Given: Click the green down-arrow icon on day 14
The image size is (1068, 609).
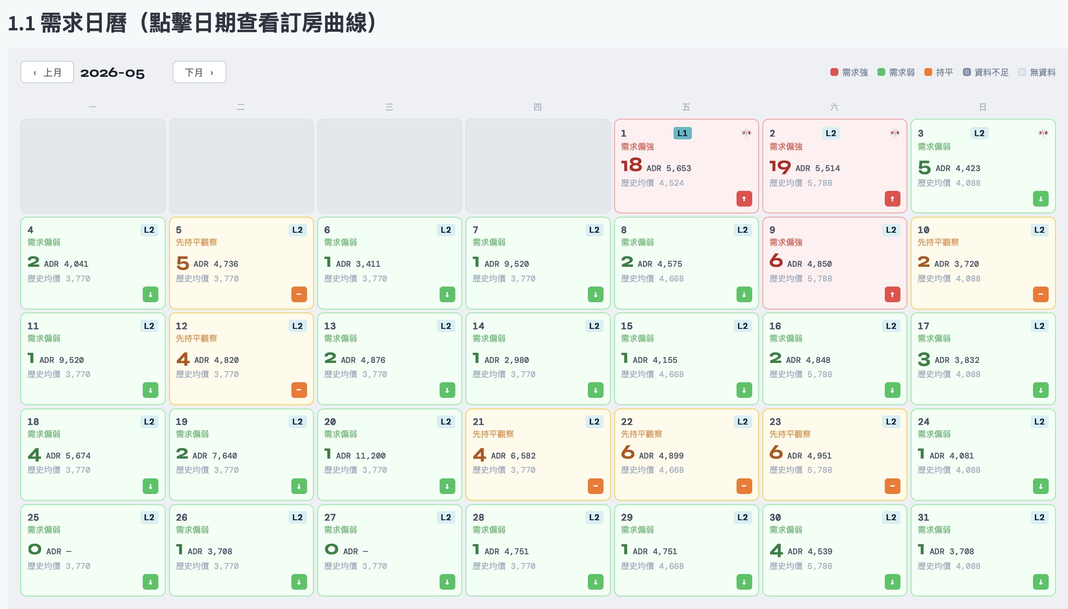Looking at the screenshot, I should [x=595, y=390].
